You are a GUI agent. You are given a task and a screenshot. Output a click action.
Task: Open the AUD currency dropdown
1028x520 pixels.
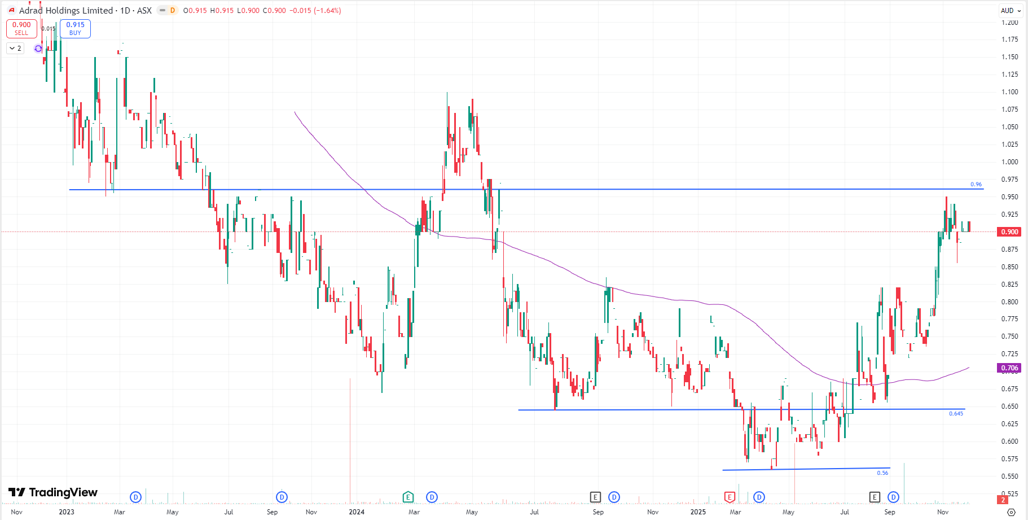[x=1011, y=11]
